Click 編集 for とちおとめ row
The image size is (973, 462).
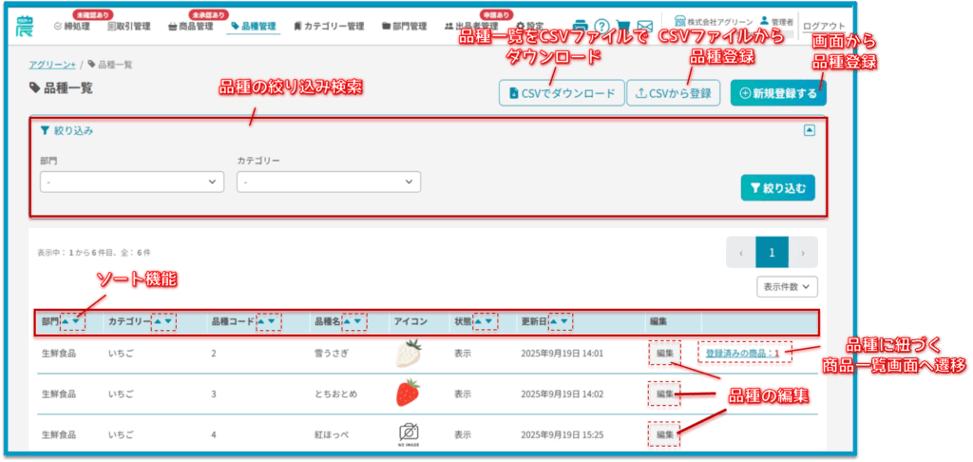664,394
